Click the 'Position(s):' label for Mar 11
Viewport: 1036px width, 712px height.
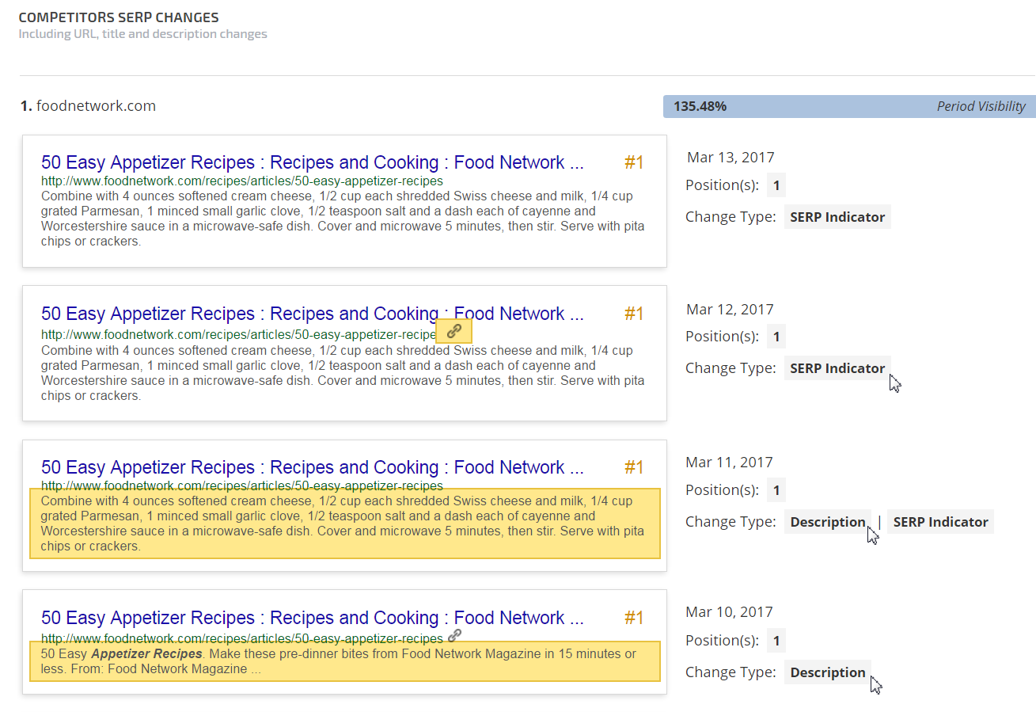pyautogui.click(x=723, y=490)
